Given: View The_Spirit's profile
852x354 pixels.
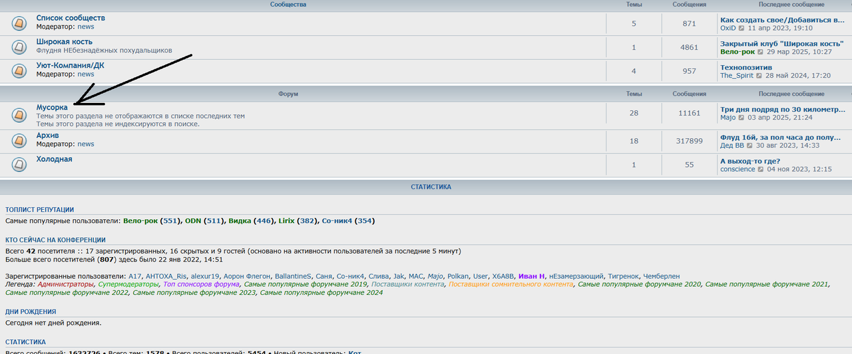Looking at the screenshot, I should click(x=737, y=76).
